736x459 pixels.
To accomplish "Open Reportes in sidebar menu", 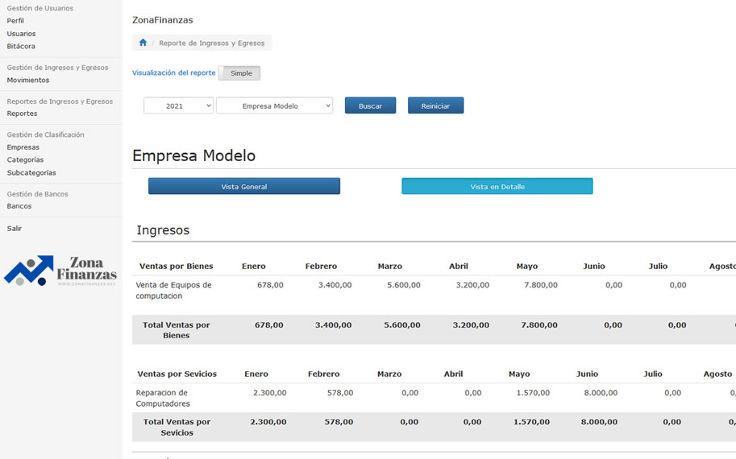I will coord(22,114).
